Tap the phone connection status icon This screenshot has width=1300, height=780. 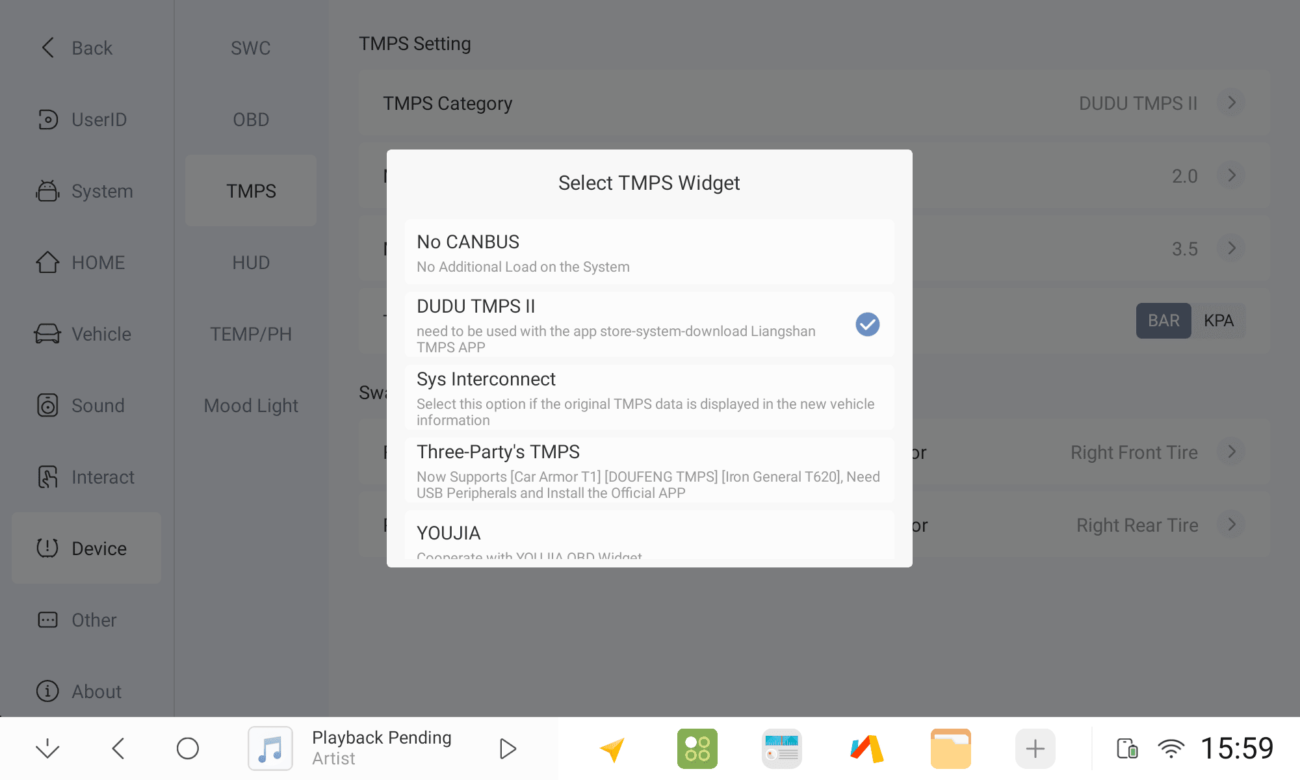click(x=1127, y=749)
